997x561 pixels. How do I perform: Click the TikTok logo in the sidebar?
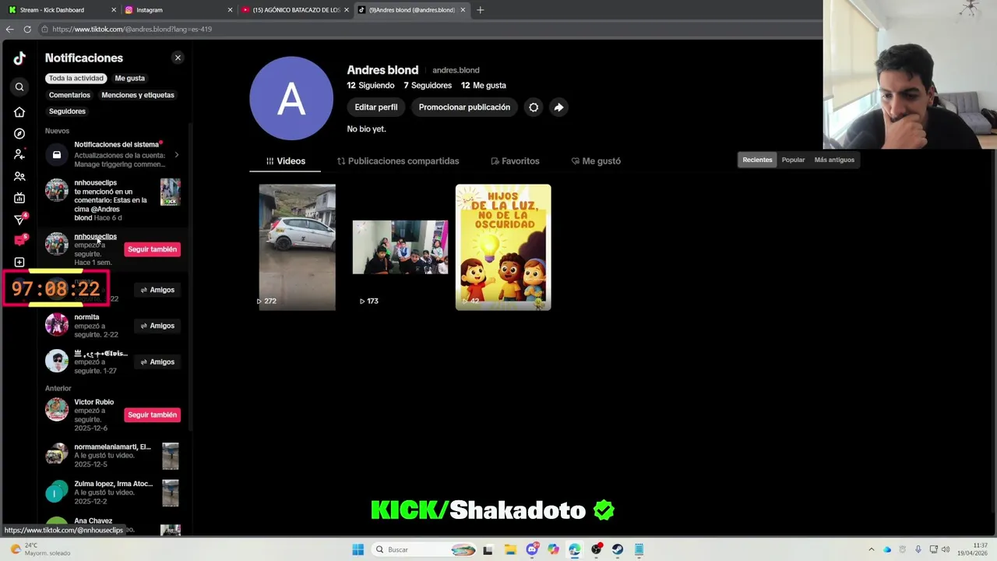tap(19, 58)
